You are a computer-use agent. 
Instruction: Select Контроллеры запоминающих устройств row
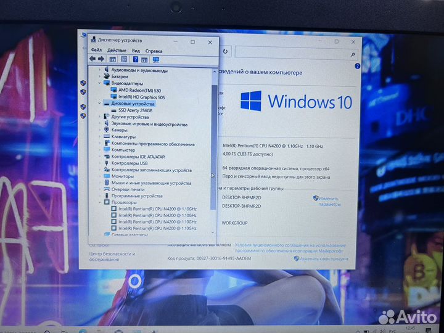coord(152,170)
